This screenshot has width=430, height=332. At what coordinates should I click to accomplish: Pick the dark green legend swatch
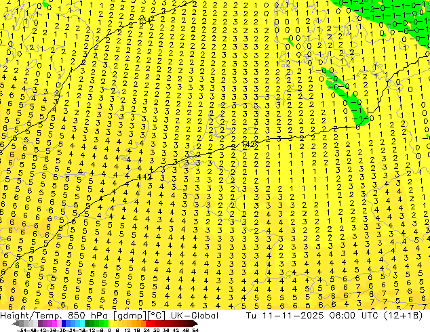[x=87, y=323]
